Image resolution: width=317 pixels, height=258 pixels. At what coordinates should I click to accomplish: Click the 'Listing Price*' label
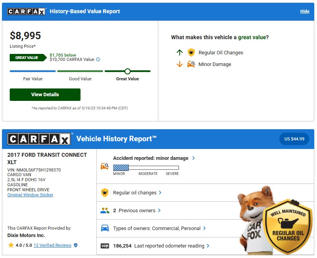(23, 46)
